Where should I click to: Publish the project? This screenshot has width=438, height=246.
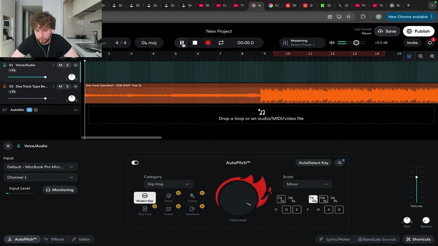pyautogui.click(x=418, y=31)
